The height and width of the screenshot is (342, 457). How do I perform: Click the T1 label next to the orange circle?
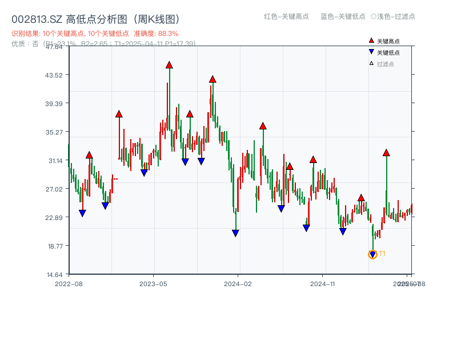point(382,253)
